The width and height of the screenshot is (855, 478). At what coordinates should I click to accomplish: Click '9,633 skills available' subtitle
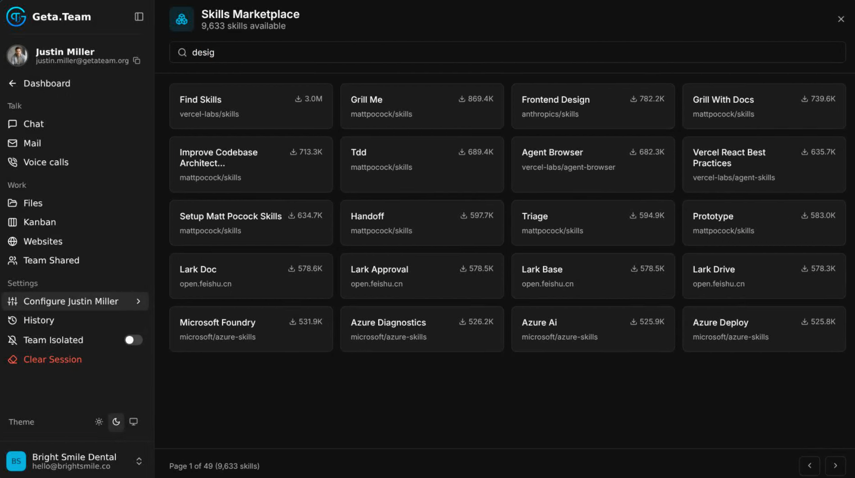pyautogui.click(x=243, y=26)
